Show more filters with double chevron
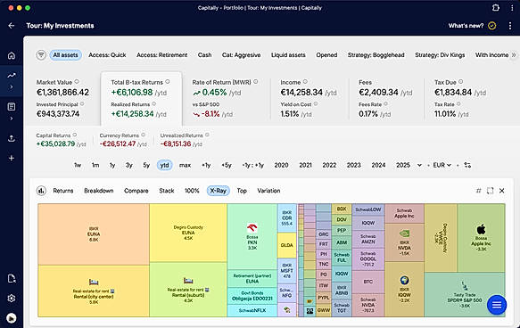The image size is (520, 328). [x=514, y=55]
